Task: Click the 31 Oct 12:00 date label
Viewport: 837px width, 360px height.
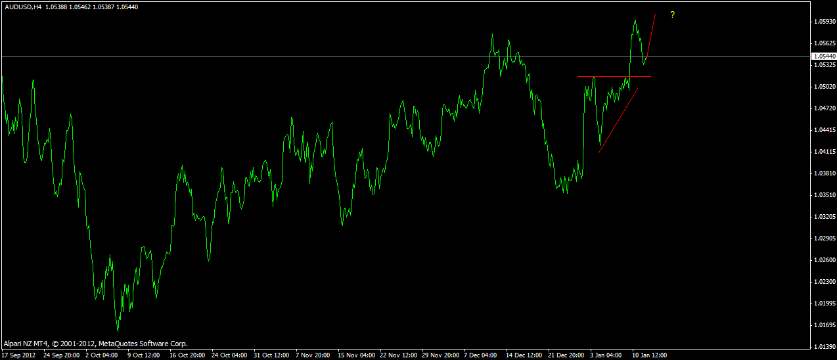Action: [273, 355]
